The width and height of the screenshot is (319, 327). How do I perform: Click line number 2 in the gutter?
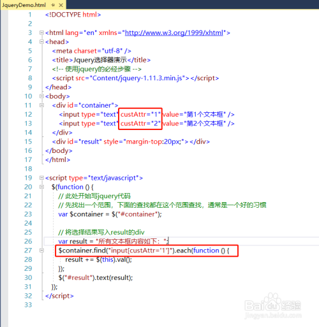tap(30, 24)
